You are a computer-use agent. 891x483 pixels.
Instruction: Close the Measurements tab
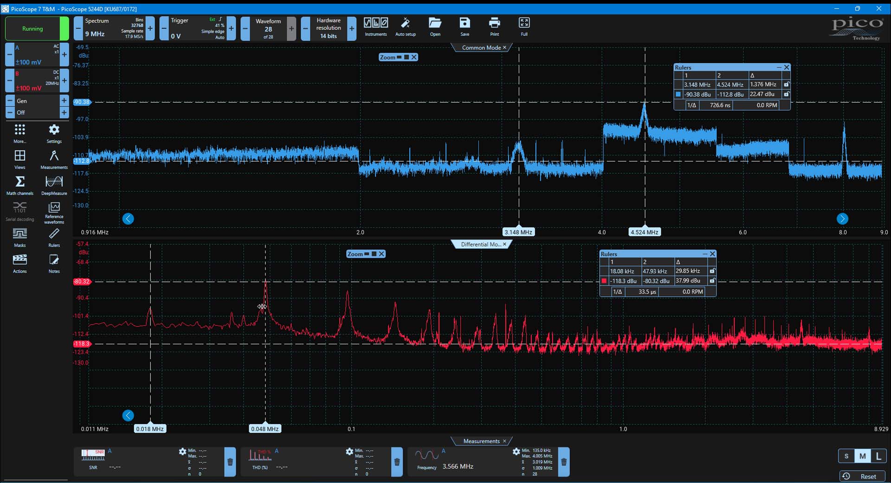[505, 441]
